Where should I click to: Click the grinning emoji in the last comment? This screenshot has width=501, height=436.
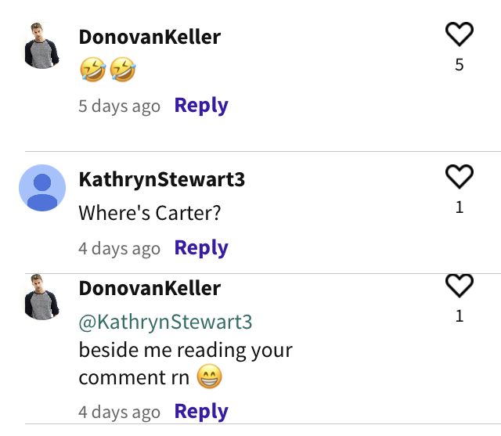pos(209,377)
